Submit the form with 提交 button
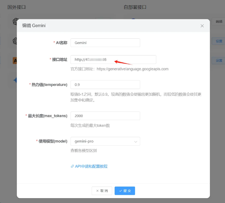The width and height of the screenshot is (225, 203). click(125, 191)
